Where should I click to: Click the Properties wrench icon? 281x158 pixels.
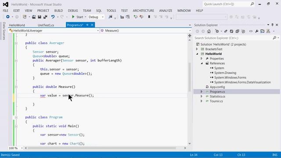tap(256, 31)
